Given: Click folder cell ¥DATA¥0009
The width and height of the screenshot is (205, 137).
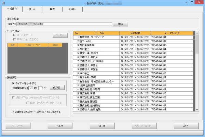Looking at the screenshot, I should click(x=172, y=69).
